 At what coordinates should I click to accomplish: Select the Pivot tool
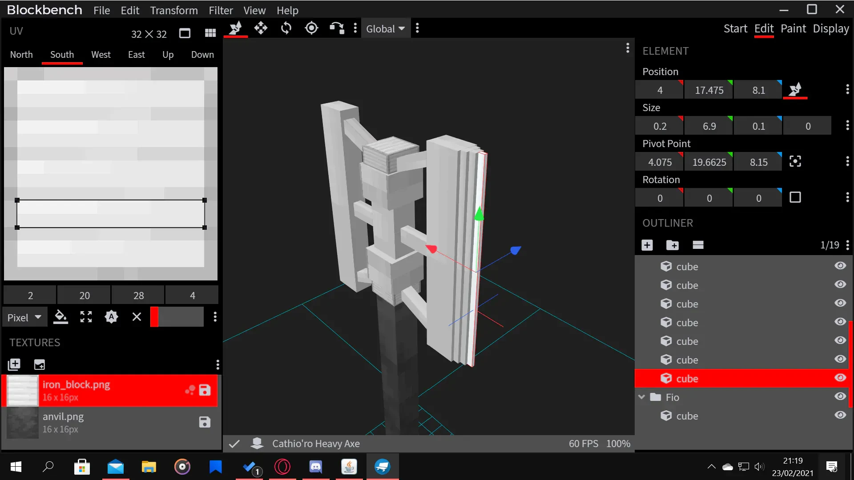click(311, 28)
